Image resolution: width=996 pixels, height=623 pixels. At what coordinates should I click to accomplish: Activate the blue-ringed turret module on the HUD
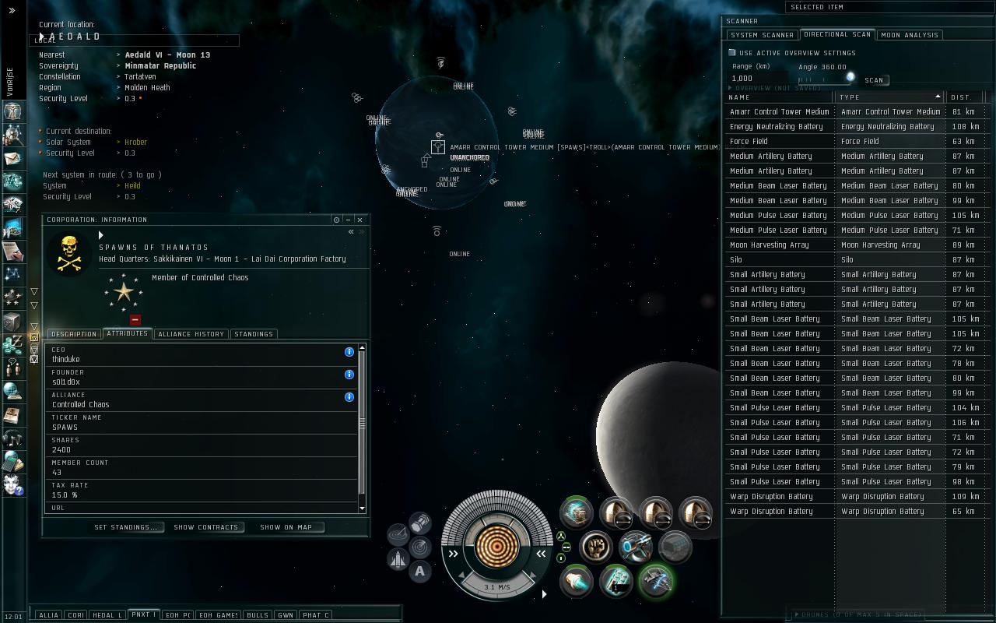coord(636,547)
